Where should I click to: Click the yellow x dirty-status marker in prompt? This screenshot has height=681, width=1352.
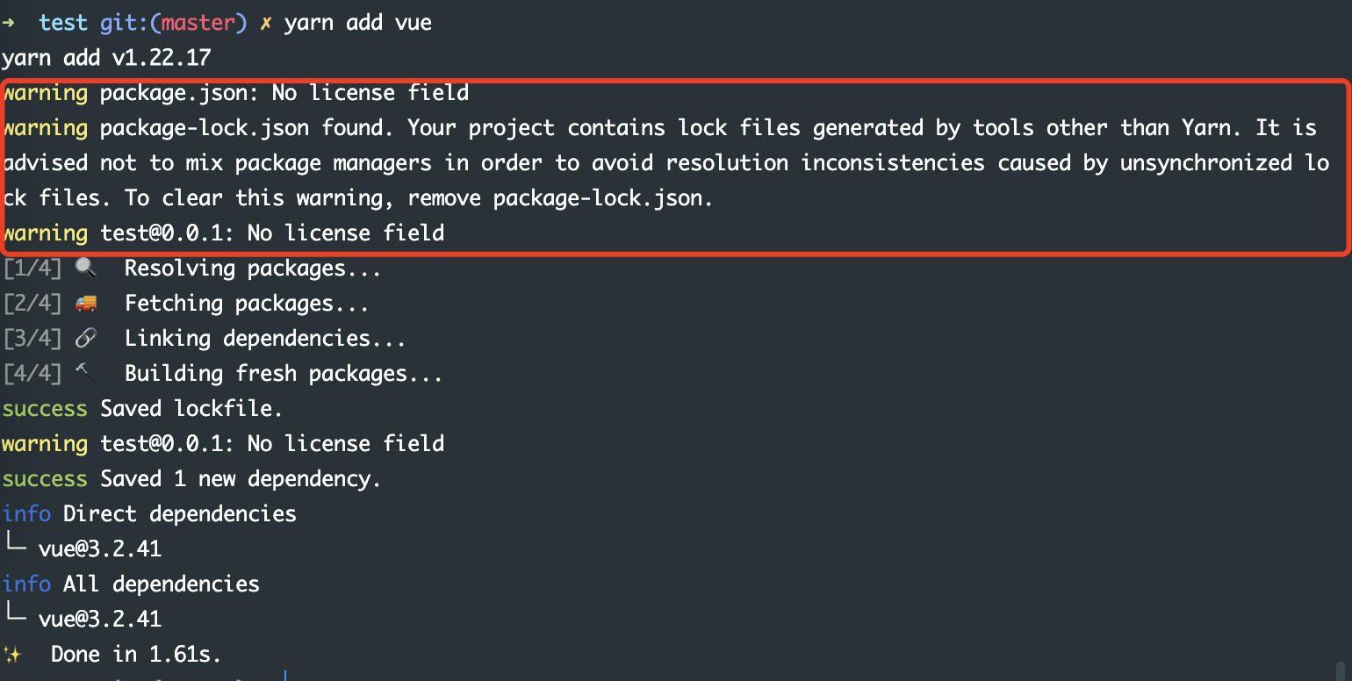tap(266, 23)
